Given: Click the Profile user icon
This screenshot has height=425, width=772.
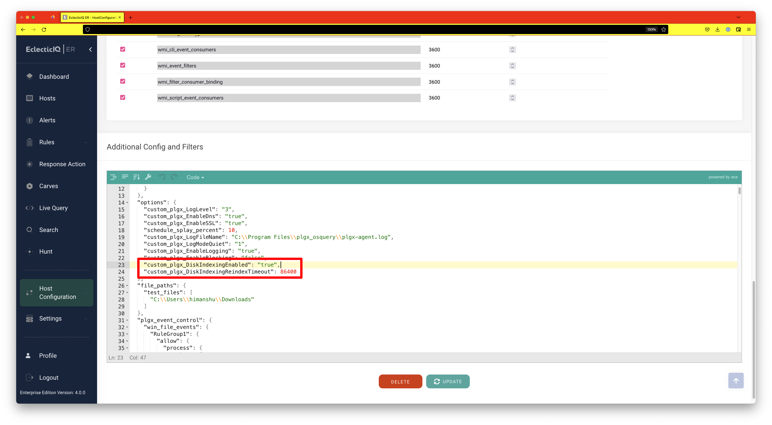Looking at the screenshot, I should click(28, 355).
